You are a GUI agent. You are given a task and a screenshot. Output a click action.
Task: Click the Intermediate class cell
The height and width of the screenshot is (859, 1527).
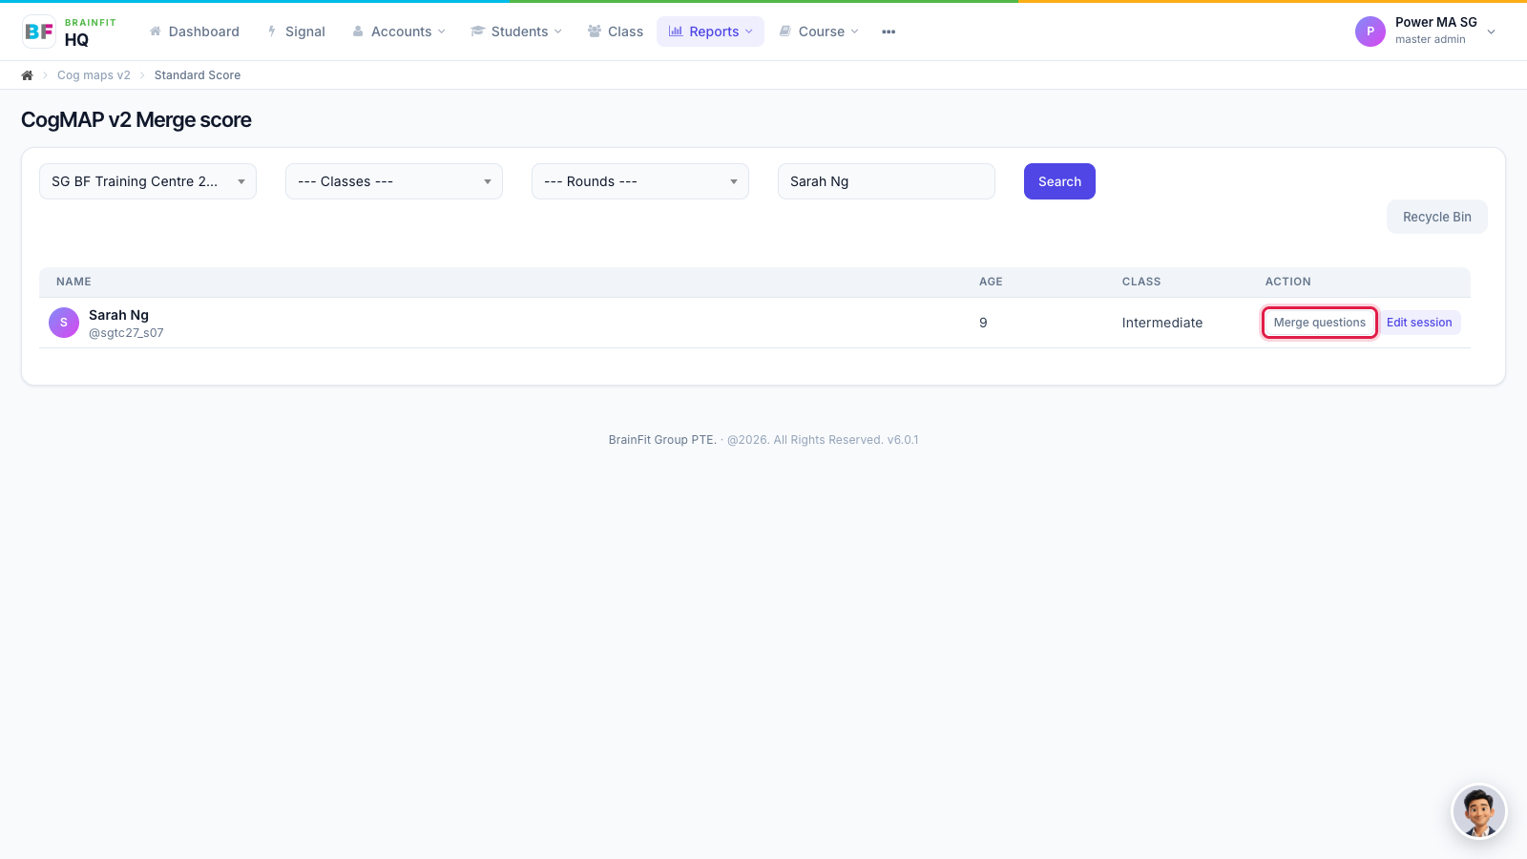click(1162, 323)
